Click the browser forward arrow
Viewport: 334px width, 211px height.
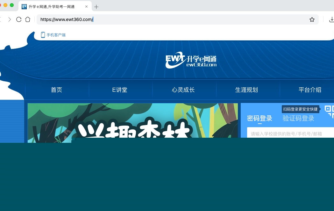tap(10, 19)
